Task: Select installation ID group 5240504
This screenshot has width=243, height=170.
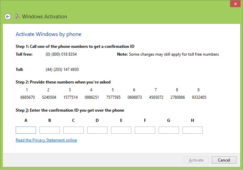Action: coord(49,97)
